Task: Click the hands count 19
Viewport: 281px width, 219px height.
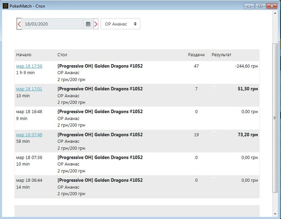Action: pyautogui.click(x=196, y=135)
